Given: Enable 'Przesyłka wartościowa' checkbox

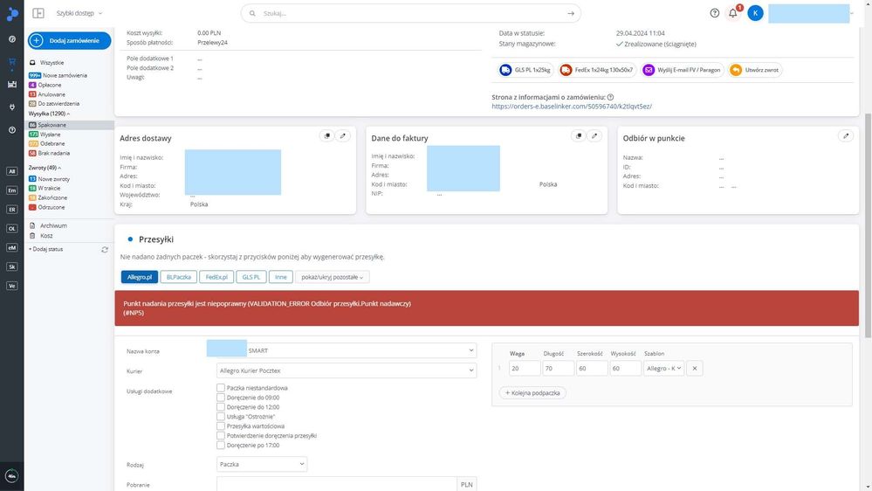Looking at the screenshot, I should [x=221, y=425].
